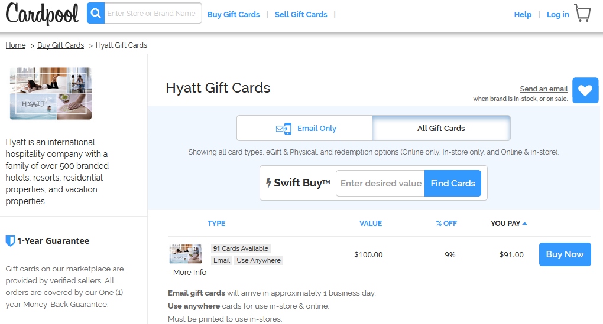Click the heart favorite button
This screenshot has width=603, height=324.
coord(585,91)
